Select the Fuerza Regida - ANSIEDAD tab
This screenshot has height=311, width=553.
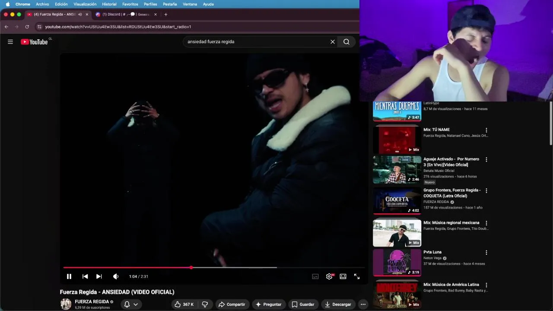(x=54, y=14)
